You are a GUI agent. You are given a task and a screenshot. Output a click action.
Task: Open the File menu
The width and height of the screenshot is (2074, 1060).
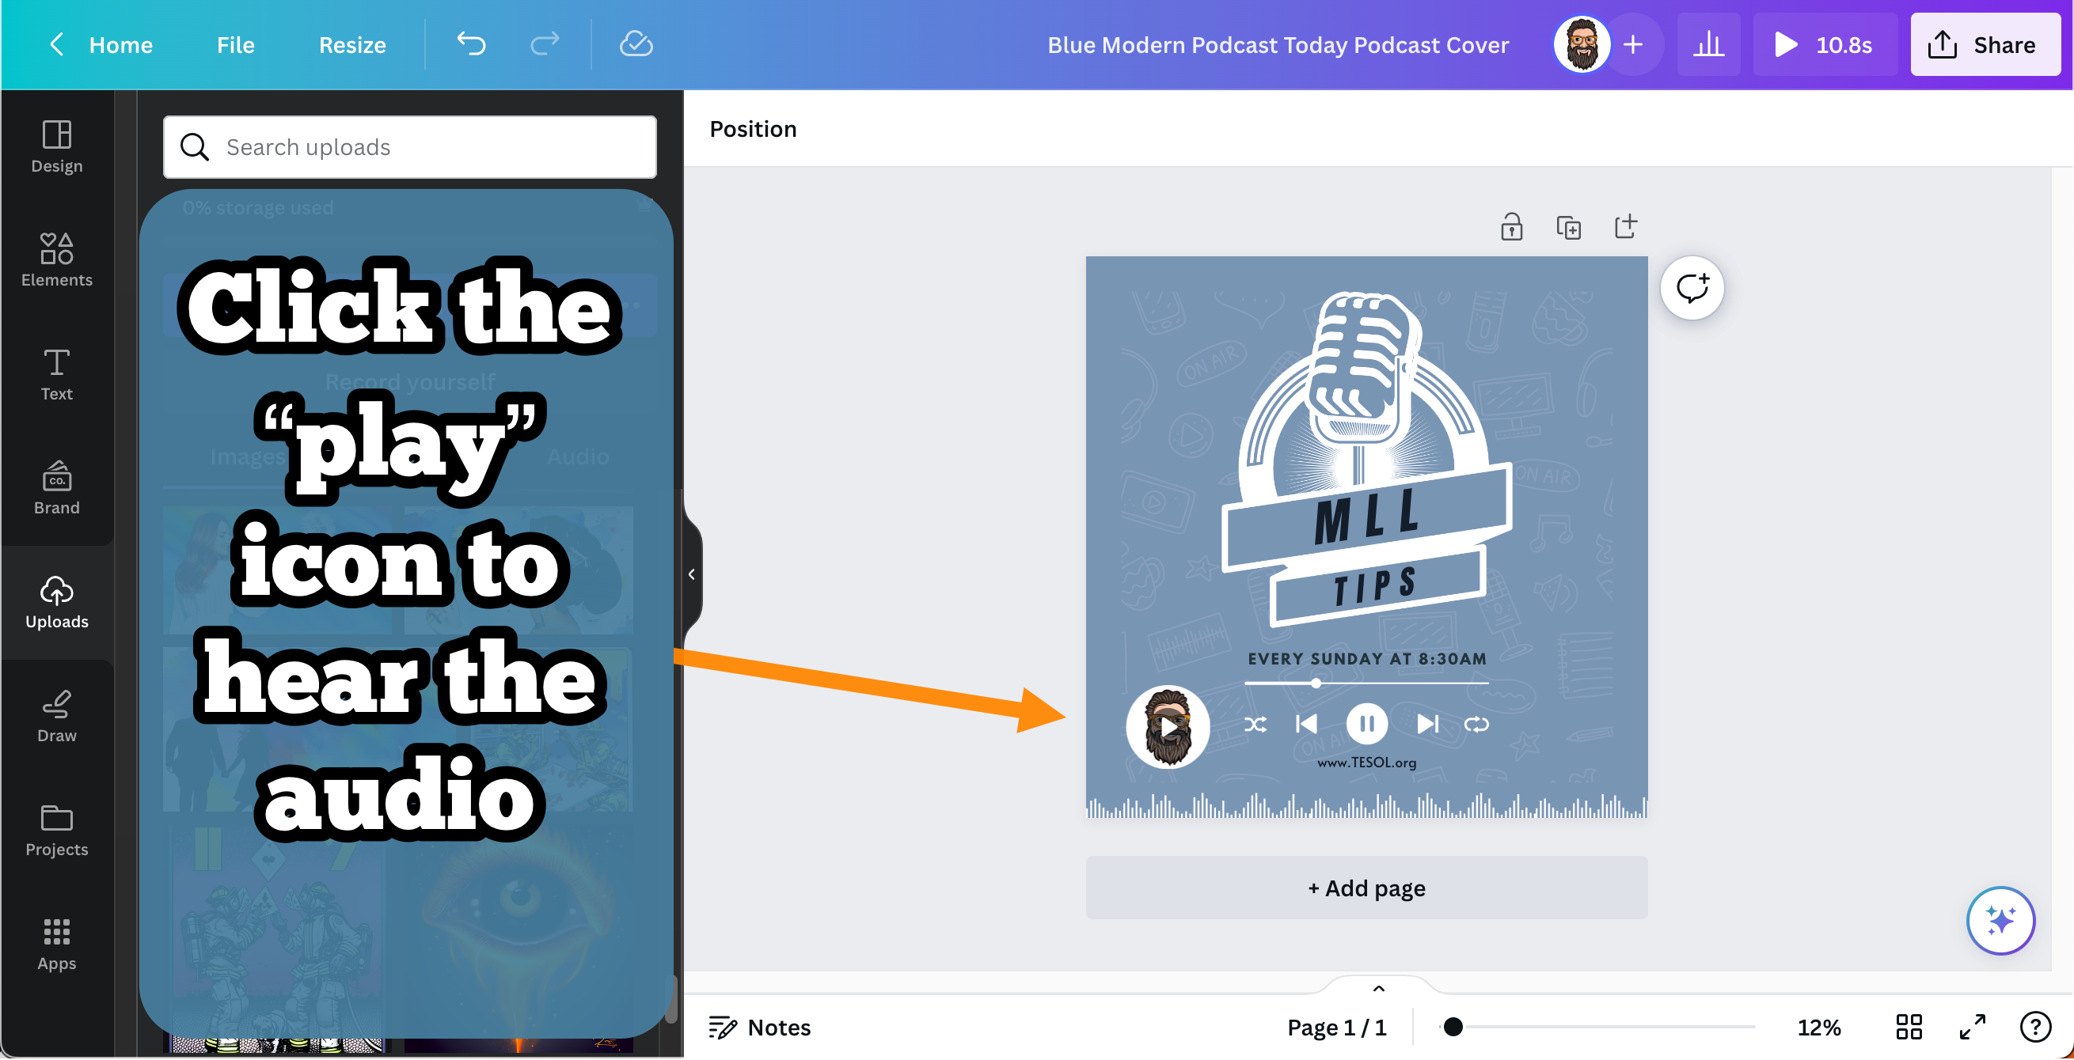click(x=235, y=45)
